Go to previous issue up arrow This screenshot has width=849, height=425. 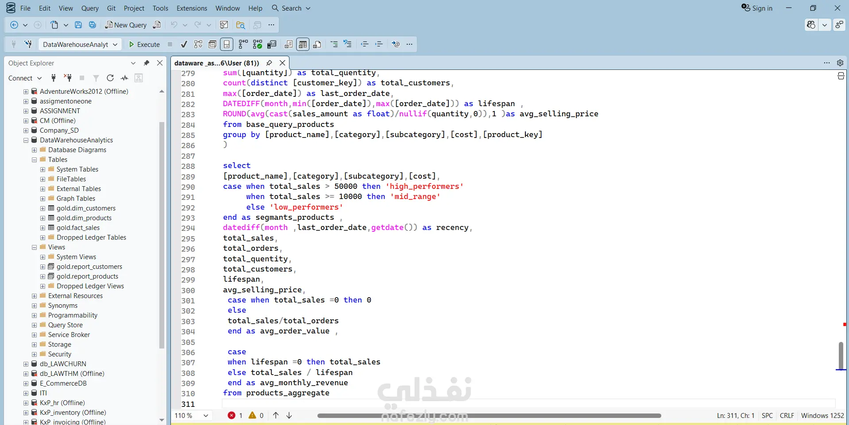[276, 415]
